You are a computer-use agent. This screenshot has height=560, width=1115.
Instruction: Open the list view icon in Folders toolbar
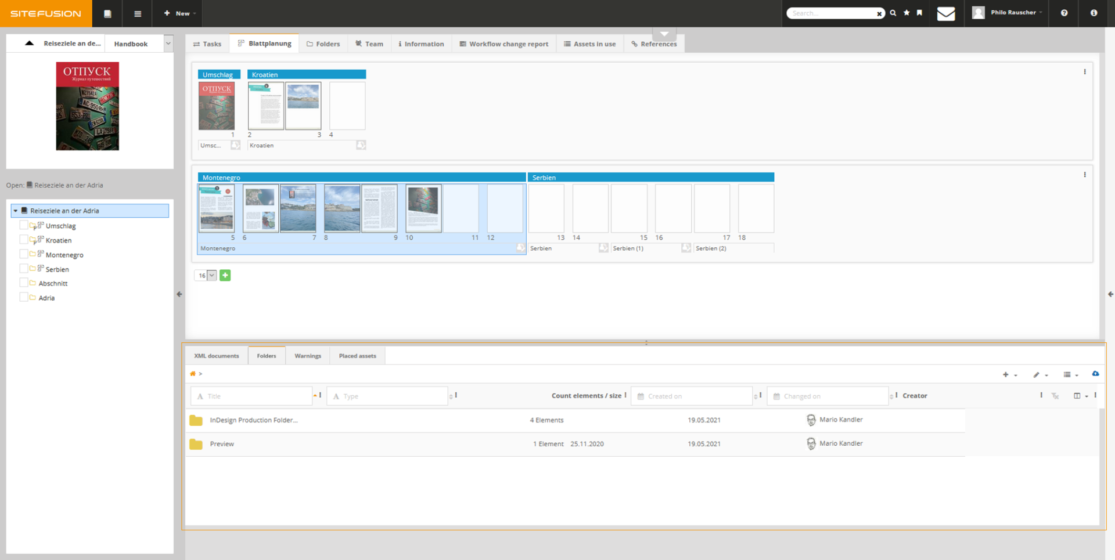tap(1067, 374)
